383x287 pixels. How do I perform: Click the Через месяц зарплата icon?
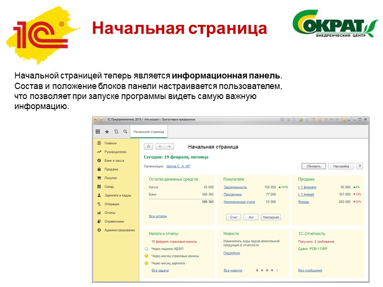(x=146, y=263)
